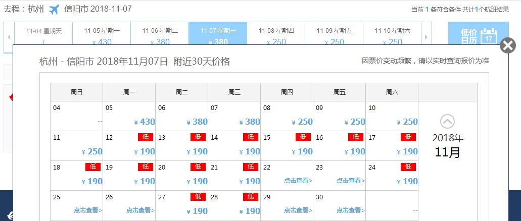
Task: Select the 11-08 Thursday date tab
Action: coord(276,33)
